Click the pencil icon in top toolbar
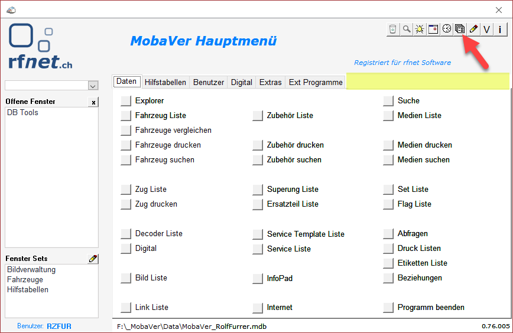This screenshot has width=513, height=333. click(473, 30)
